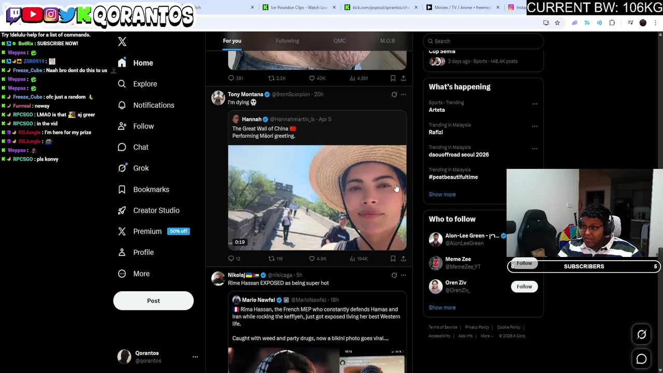
Task: Switch to the Movies / TV / Anime browser tab
Action: [x=458, y=7]
